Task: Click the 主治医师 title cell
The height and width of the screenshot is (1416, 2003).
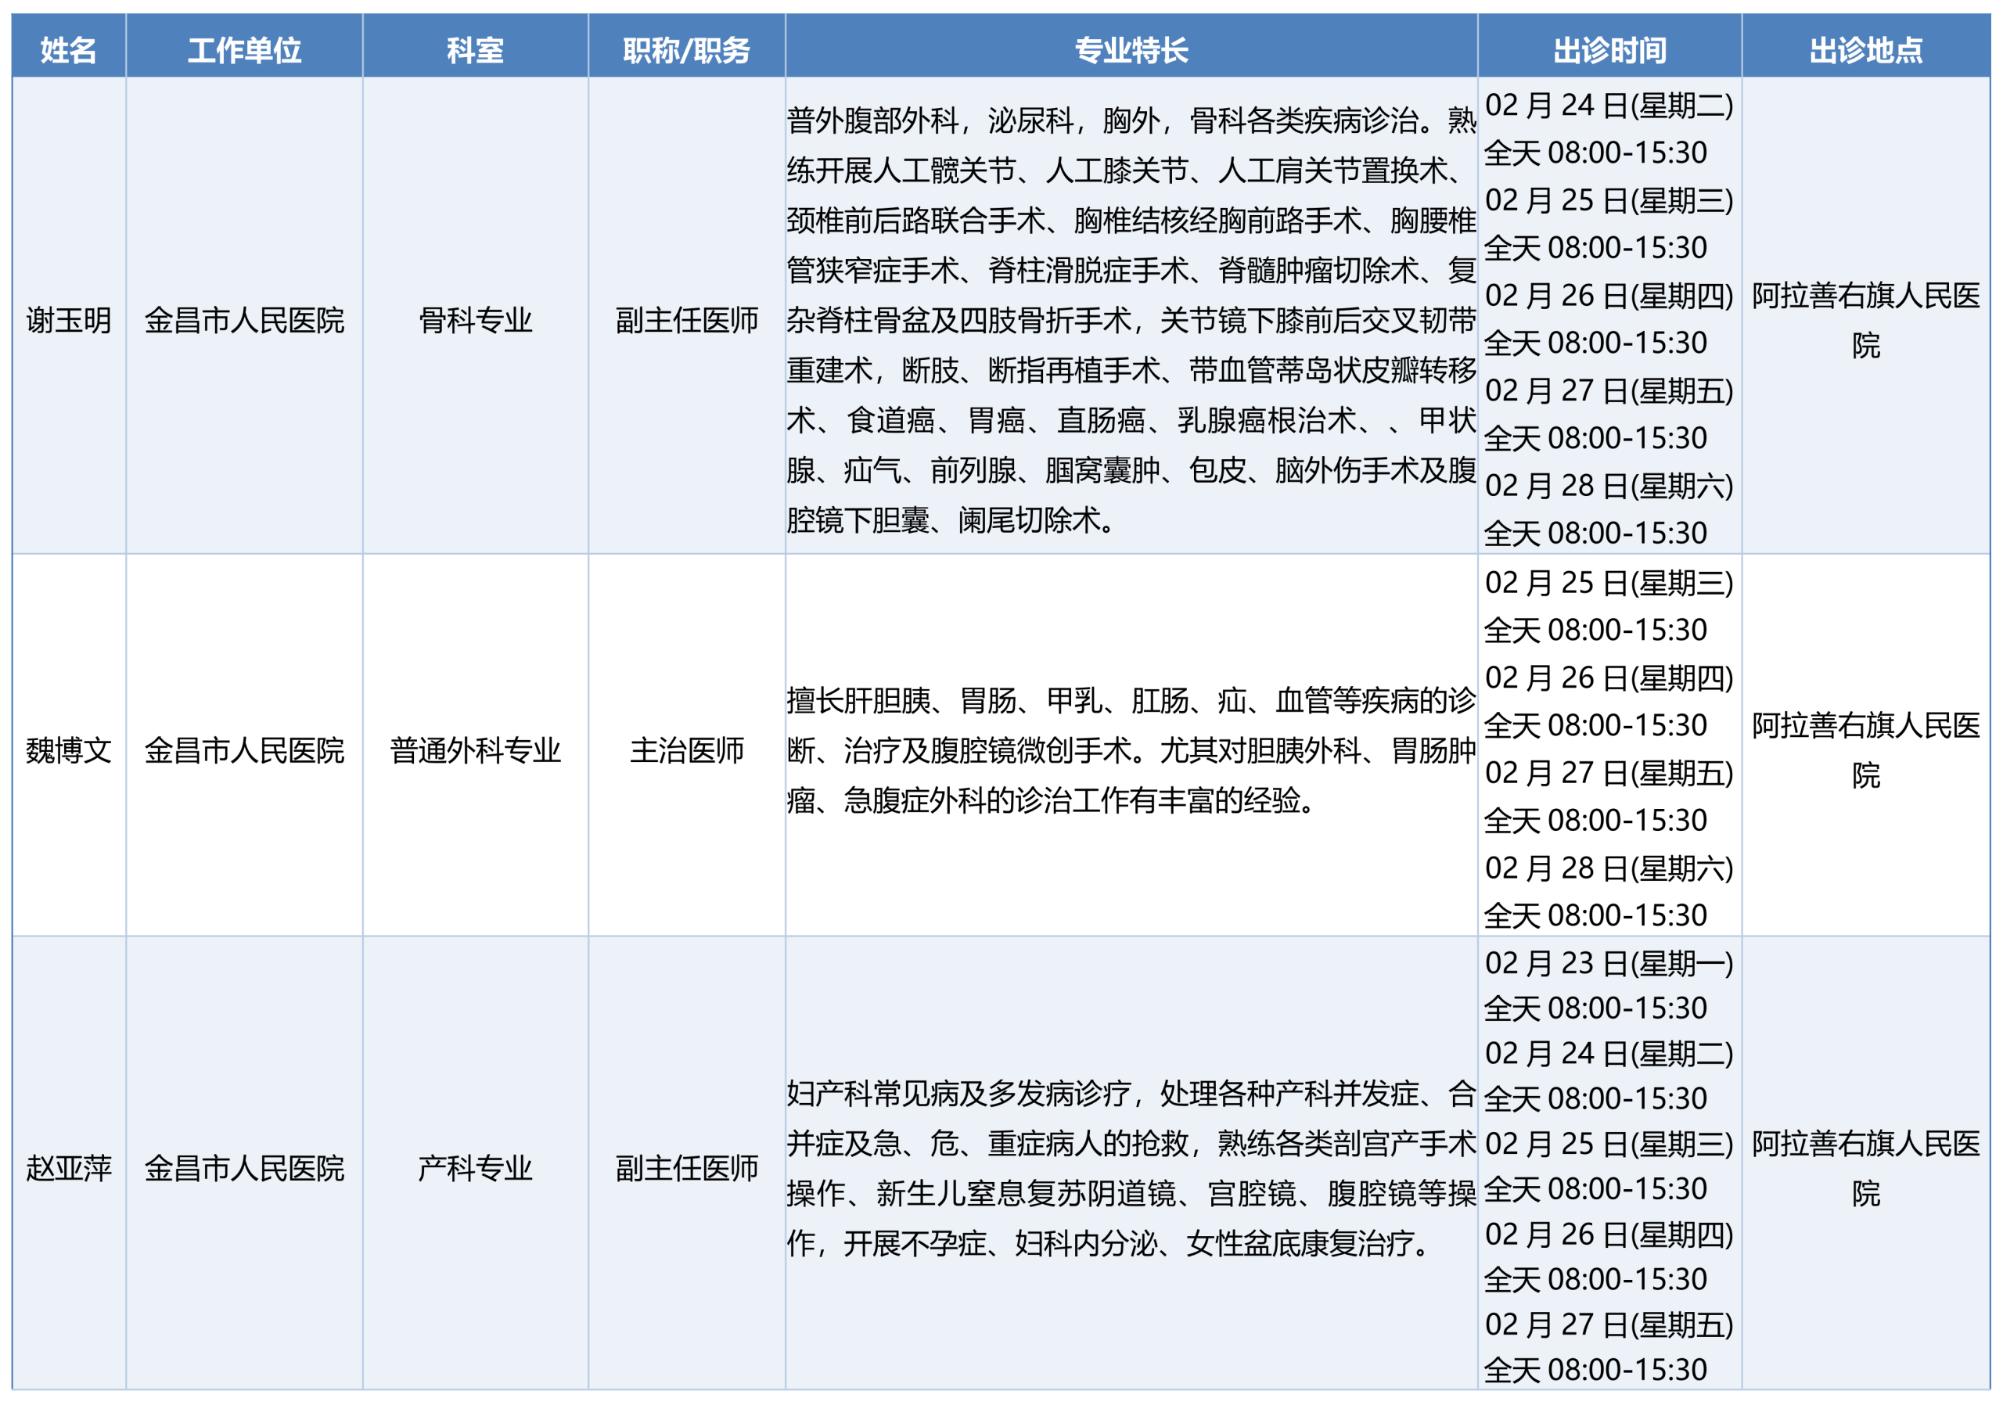Action: click(686, 750)
